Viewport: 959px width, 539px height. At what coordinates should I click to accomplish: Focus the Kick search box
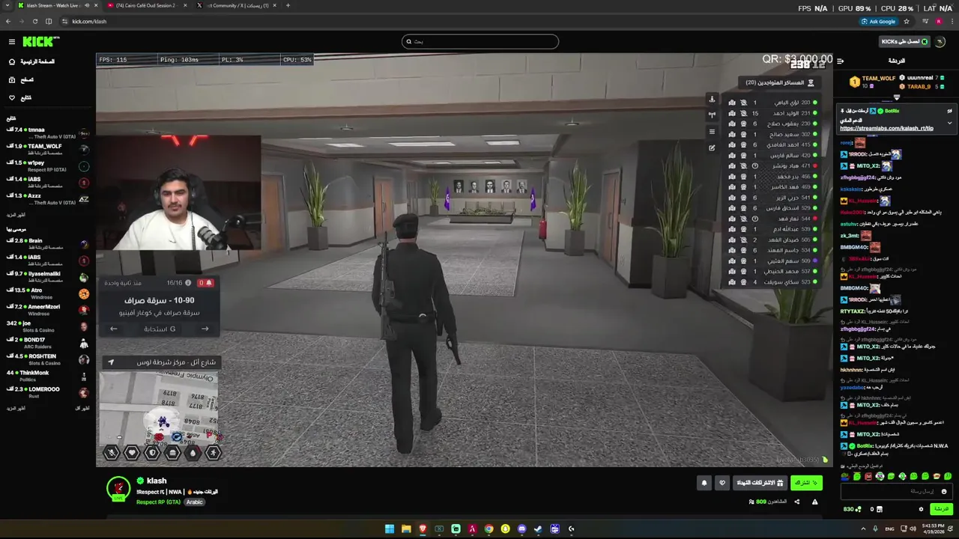[479, 41]
